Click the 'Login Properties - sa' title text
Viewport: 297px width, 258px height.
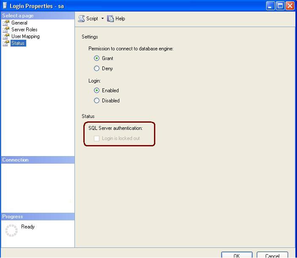coord(37,6)
